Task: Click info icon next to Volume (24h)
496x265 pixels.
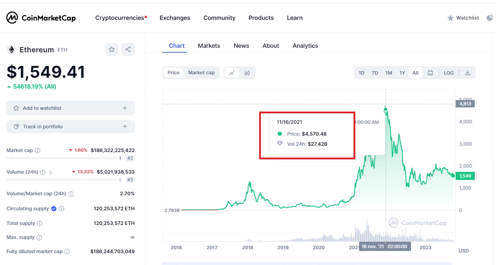Action: pos(43,172)
